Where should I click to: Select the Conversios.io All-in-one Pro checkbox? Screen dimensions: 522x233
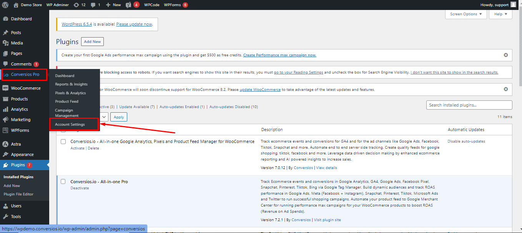(63, 182)
